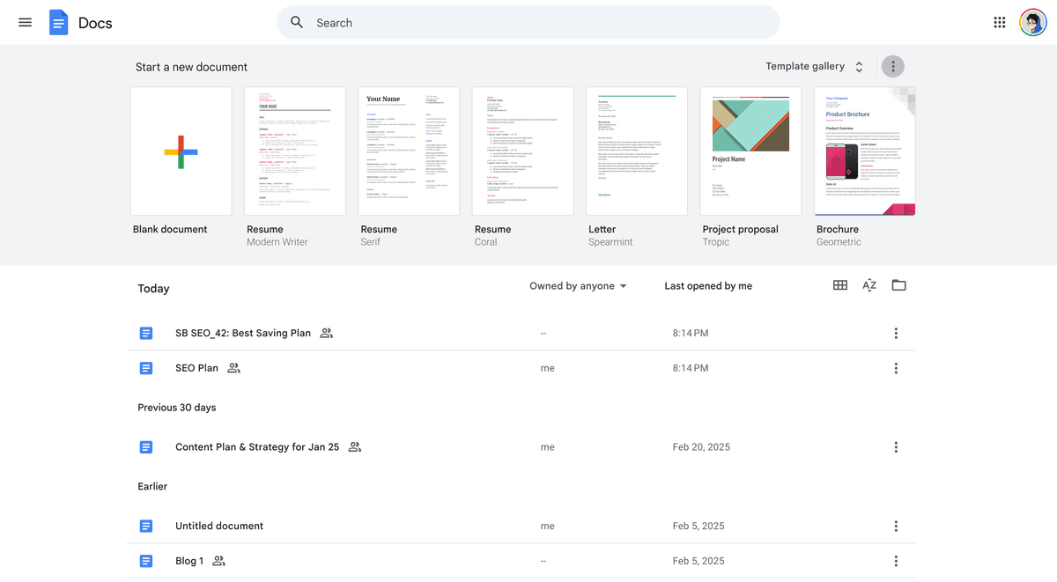Click the doc icon beside Content Plan & Strategy
The height and width of the screenshot is (582, 1057).
[x=146, y=447]
